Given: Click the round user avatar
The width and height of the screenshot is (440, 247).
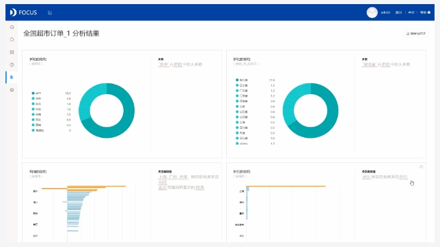Looking at the screenshot, I should 372,12.
